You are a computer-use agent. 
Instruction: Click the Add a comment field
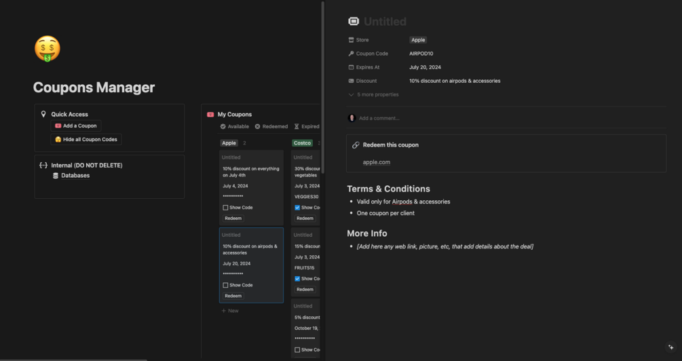tap(379, 118)
